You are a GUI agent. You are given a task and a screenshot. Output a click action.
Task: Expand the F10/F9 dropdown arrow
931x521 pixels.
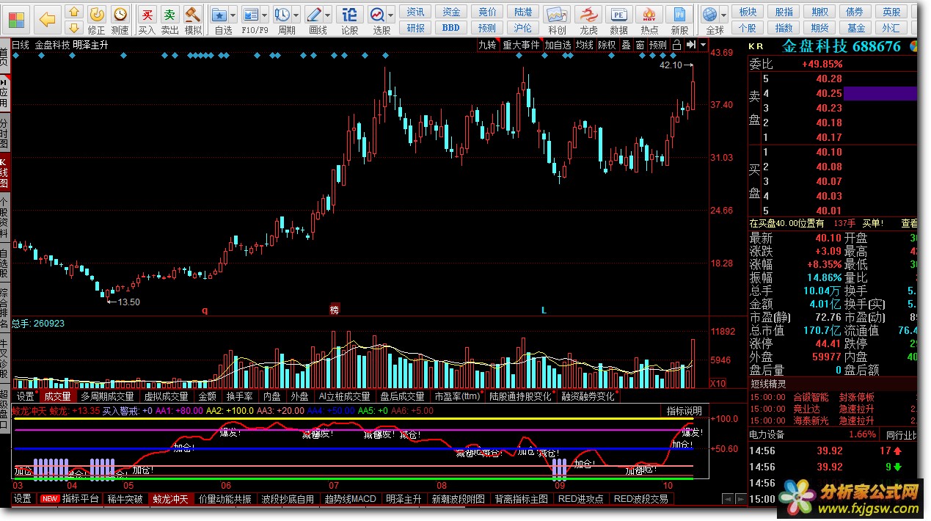(266, 14)
